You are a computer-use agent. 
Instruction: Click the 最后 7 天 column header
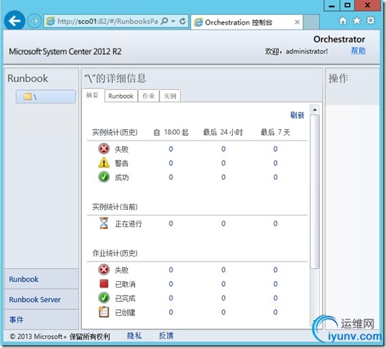(x=275, y=132)
